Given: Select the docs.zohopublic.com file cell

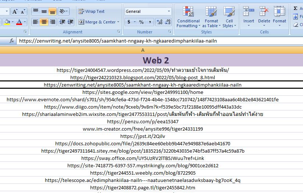Looking at the screenshot, I should tap(151, 143).
